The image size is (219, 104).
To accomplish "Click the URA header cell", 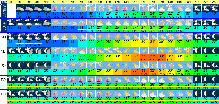I will [3, 2].
